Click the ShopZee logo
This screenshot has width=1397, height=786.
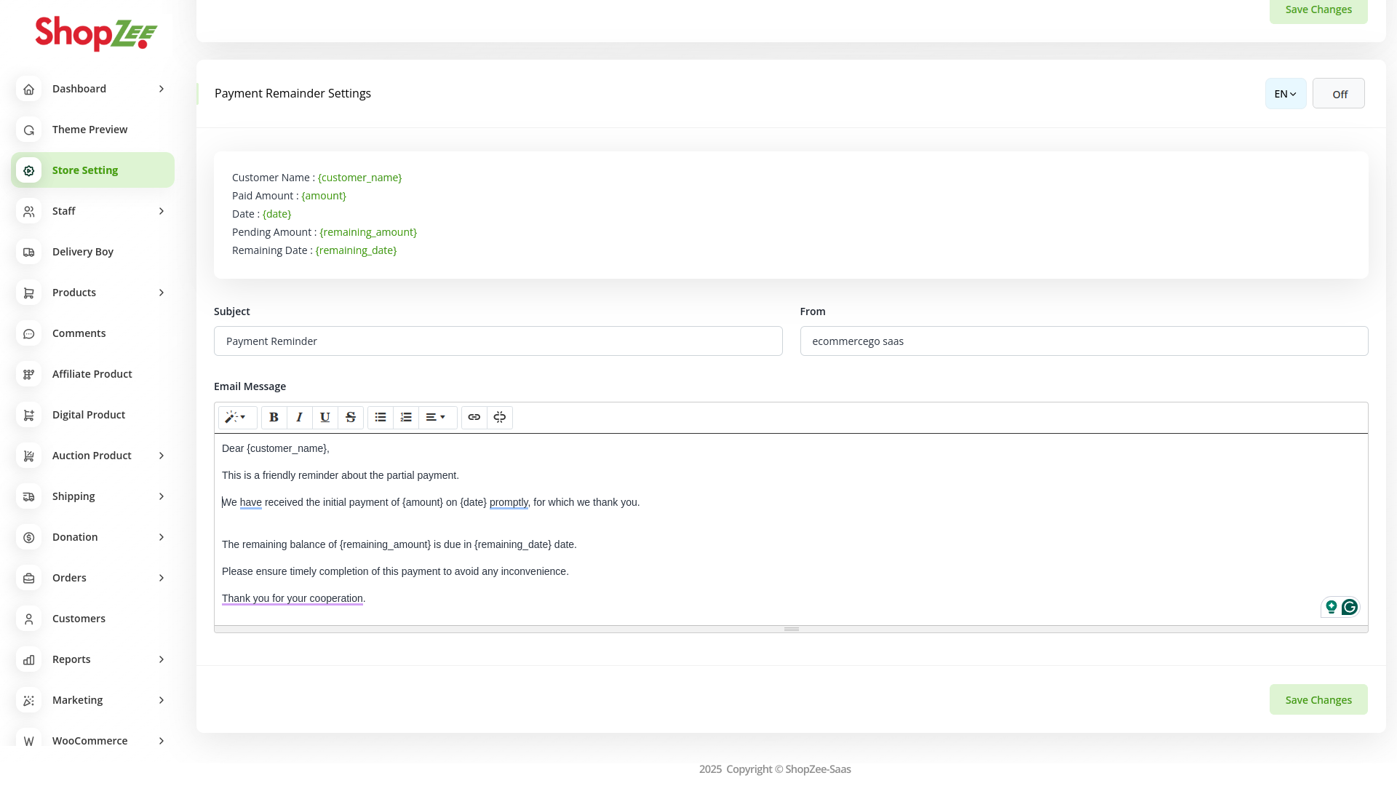click(96, 33)
